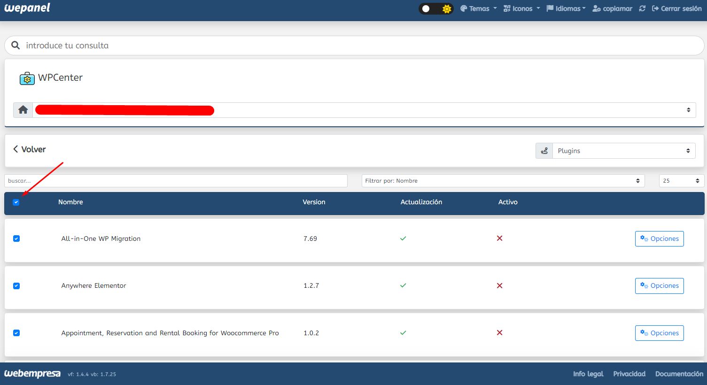Screen dimensions: 707x385
Task: Click the version text vf: 1.4.4 vb: 1.7.25
Action: coord(92,374)
